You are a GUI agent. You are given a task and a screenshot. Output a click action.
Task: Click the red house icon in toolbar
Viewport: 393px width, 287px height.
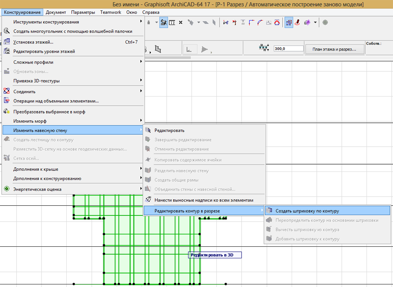(277, 22)
